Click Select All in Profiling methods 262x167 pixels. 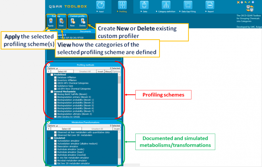62,71
